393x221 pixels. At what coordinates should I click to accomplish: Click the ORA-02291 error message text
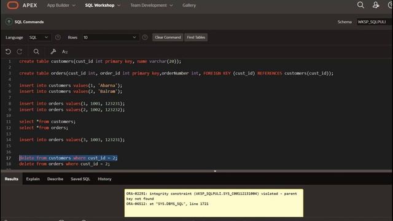tap(211, 196)
